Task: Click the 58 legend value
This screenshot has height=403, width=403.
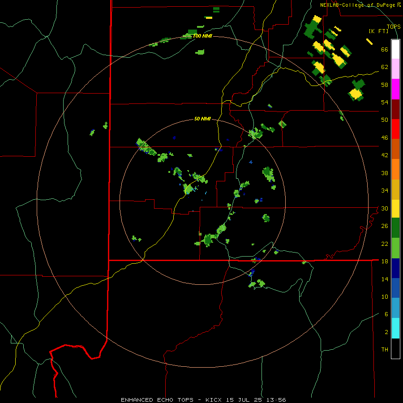Action: point(385,85)
